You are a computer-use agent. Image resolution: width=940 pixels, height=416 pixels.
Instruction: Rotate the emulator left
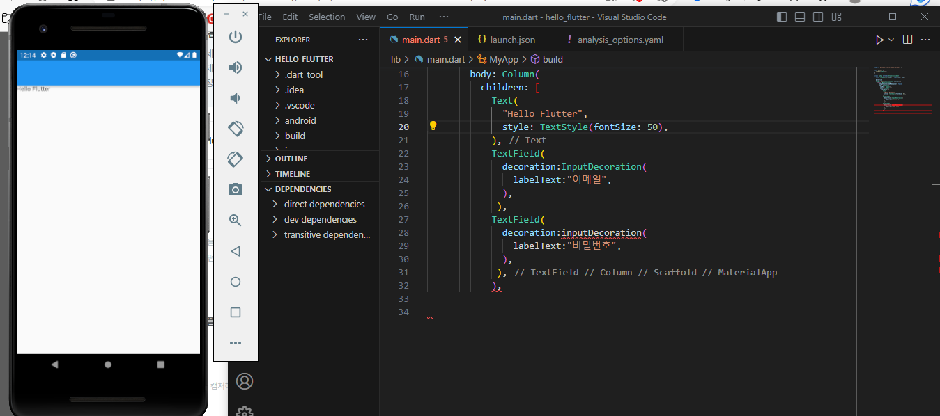point(236,129)
